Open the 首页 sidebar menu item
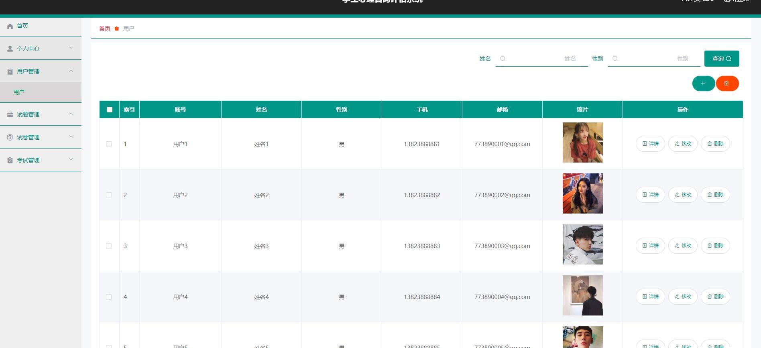Image resolution: width=761 pixels, height=348 pixels. (22, 26)
